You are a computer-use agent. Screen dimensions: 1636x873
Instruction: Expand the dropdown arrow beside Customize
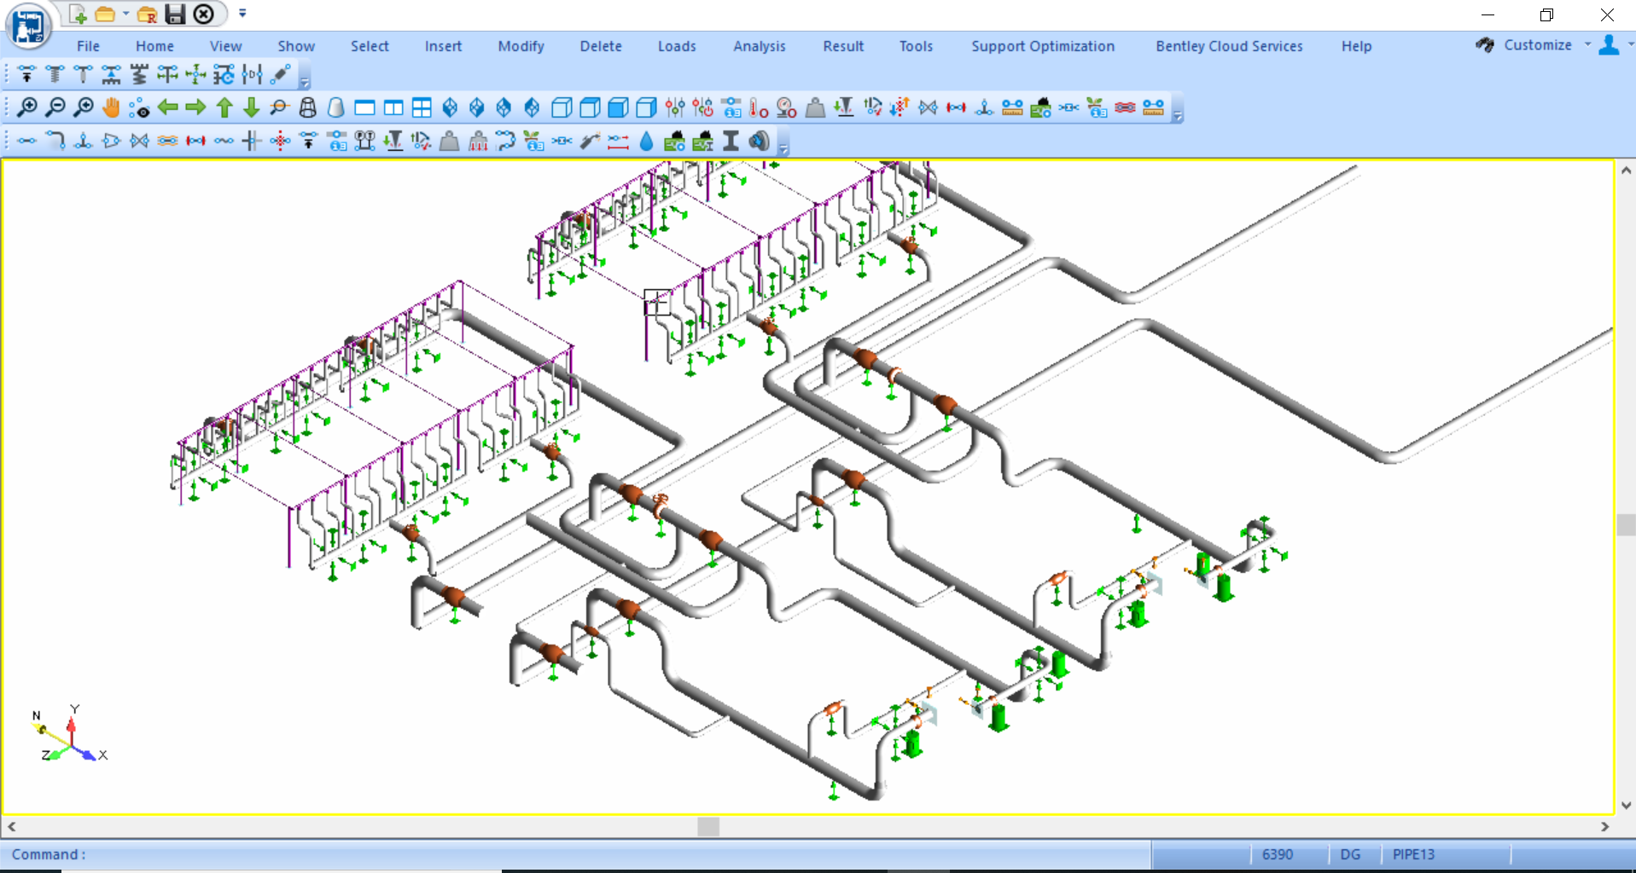(x=1587, y=44)
